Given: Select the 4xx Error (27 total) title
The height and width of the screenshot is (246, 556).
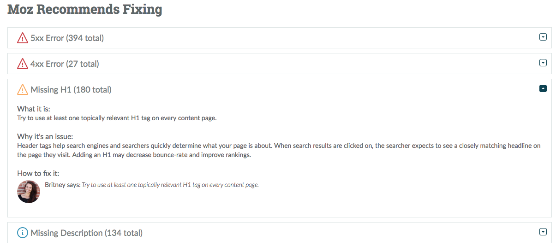Looking at the screenshot, I should [65, 64].
